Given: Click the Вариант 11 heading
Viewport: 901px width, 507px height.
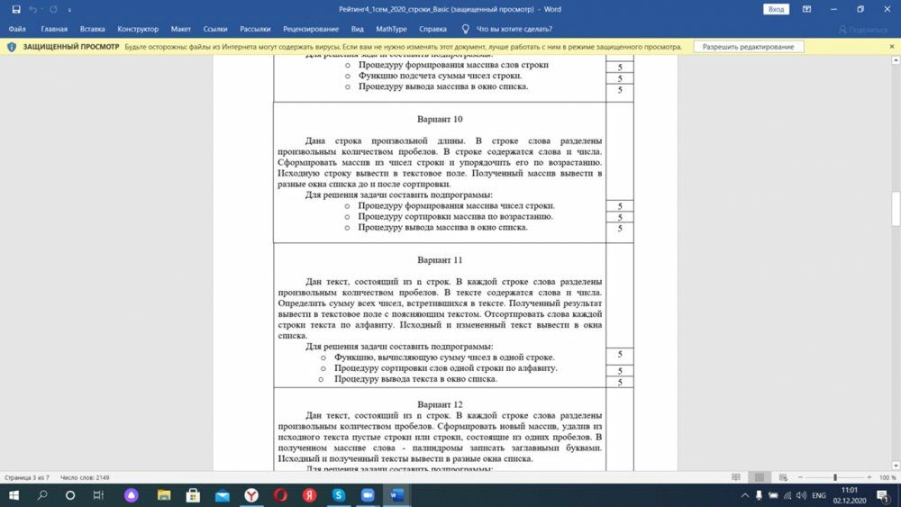Looking at the screenshot, I should click(440, 260).
